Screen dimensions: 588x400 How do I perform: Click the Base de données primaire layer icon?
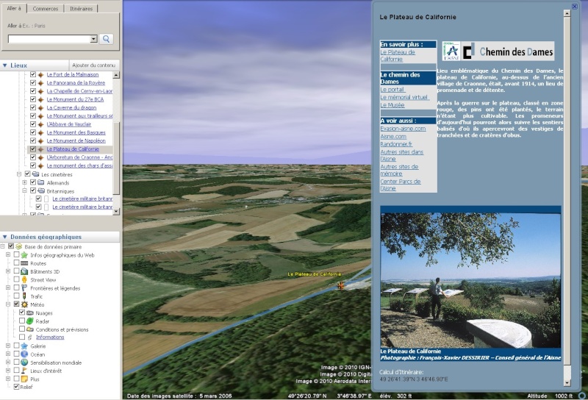18,246
